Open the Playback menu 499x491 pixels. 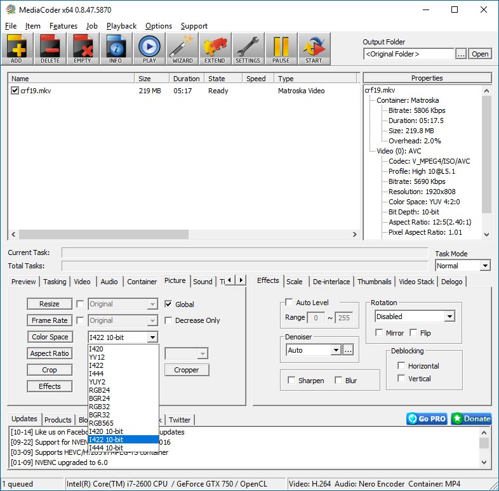(x=121, y=26)
